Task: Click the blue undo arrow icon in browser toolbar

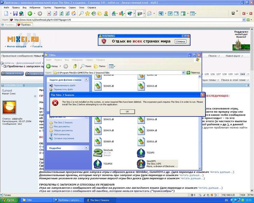Action: (x=161, y=13)
